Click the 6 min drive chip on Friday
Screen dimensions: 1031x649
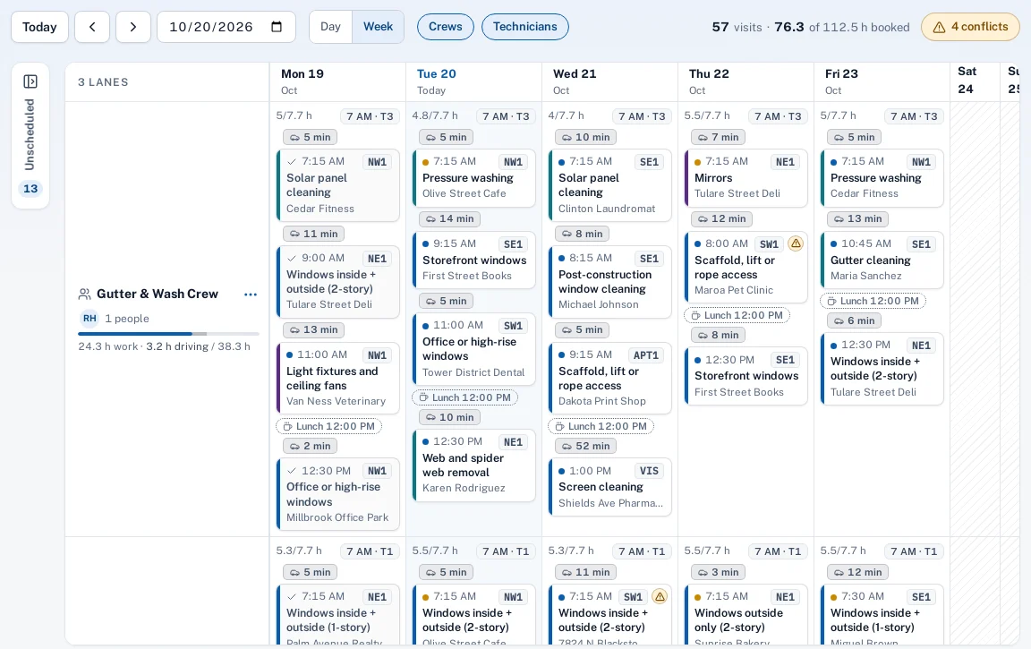(x=854, y=320)
